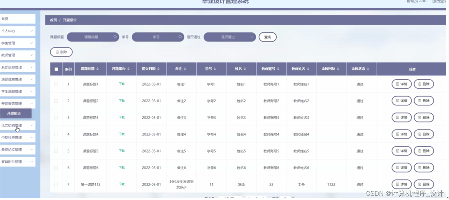
Task: Select 开题报告 submenu item
Action: click(x=16, y=113)
